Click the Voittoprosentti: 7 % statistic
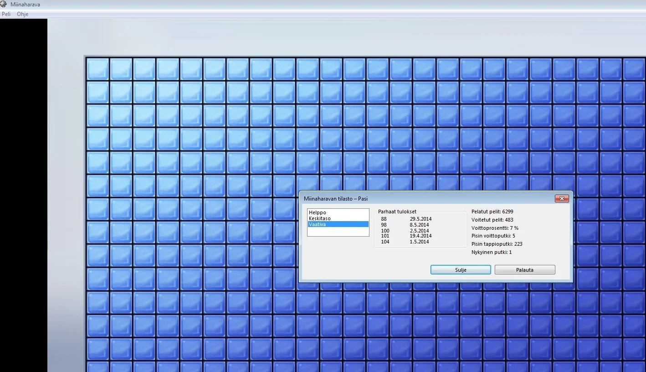Image resolution: width=646 pixels, height=372 pixels. (x=495, y=228)
